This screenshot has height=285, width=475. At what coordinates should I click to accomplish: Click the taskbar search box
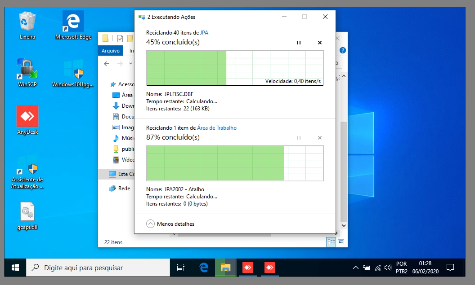click(98, 267)
